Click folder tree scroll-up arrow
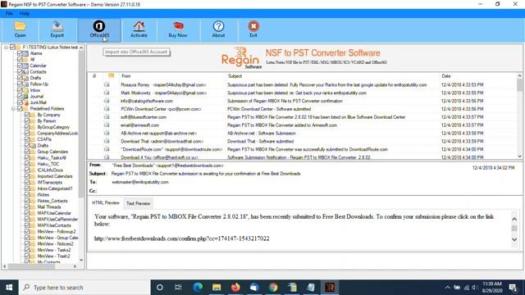Screen dimensions: 525x295 [81, 48]
